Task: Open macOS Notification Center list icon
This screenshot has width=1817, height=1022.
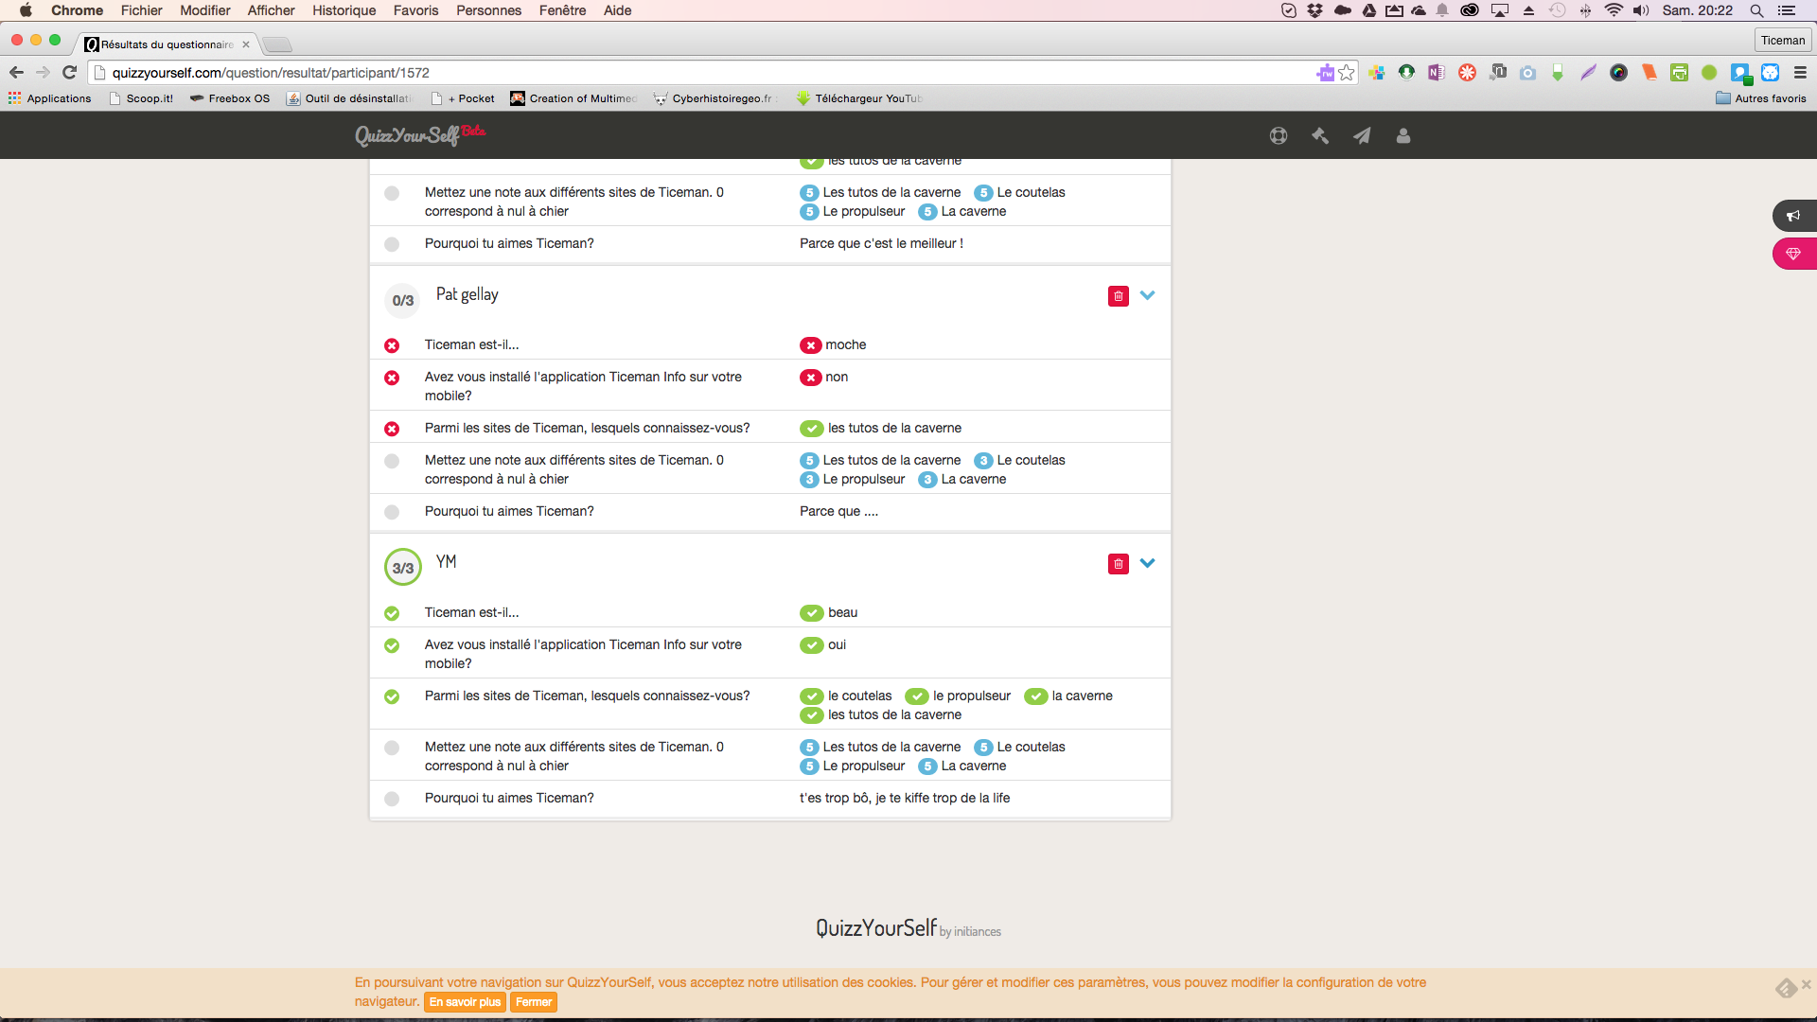Action: click(1787, 10)
